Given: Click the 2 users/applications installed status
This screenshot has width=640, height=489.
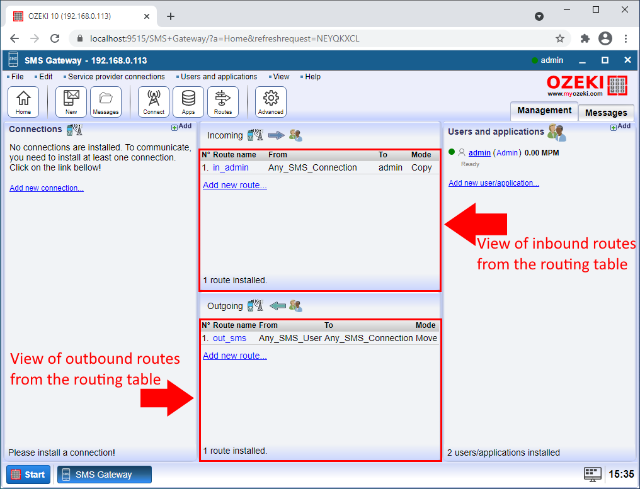Looking at the screenshot, I should 503,452.
